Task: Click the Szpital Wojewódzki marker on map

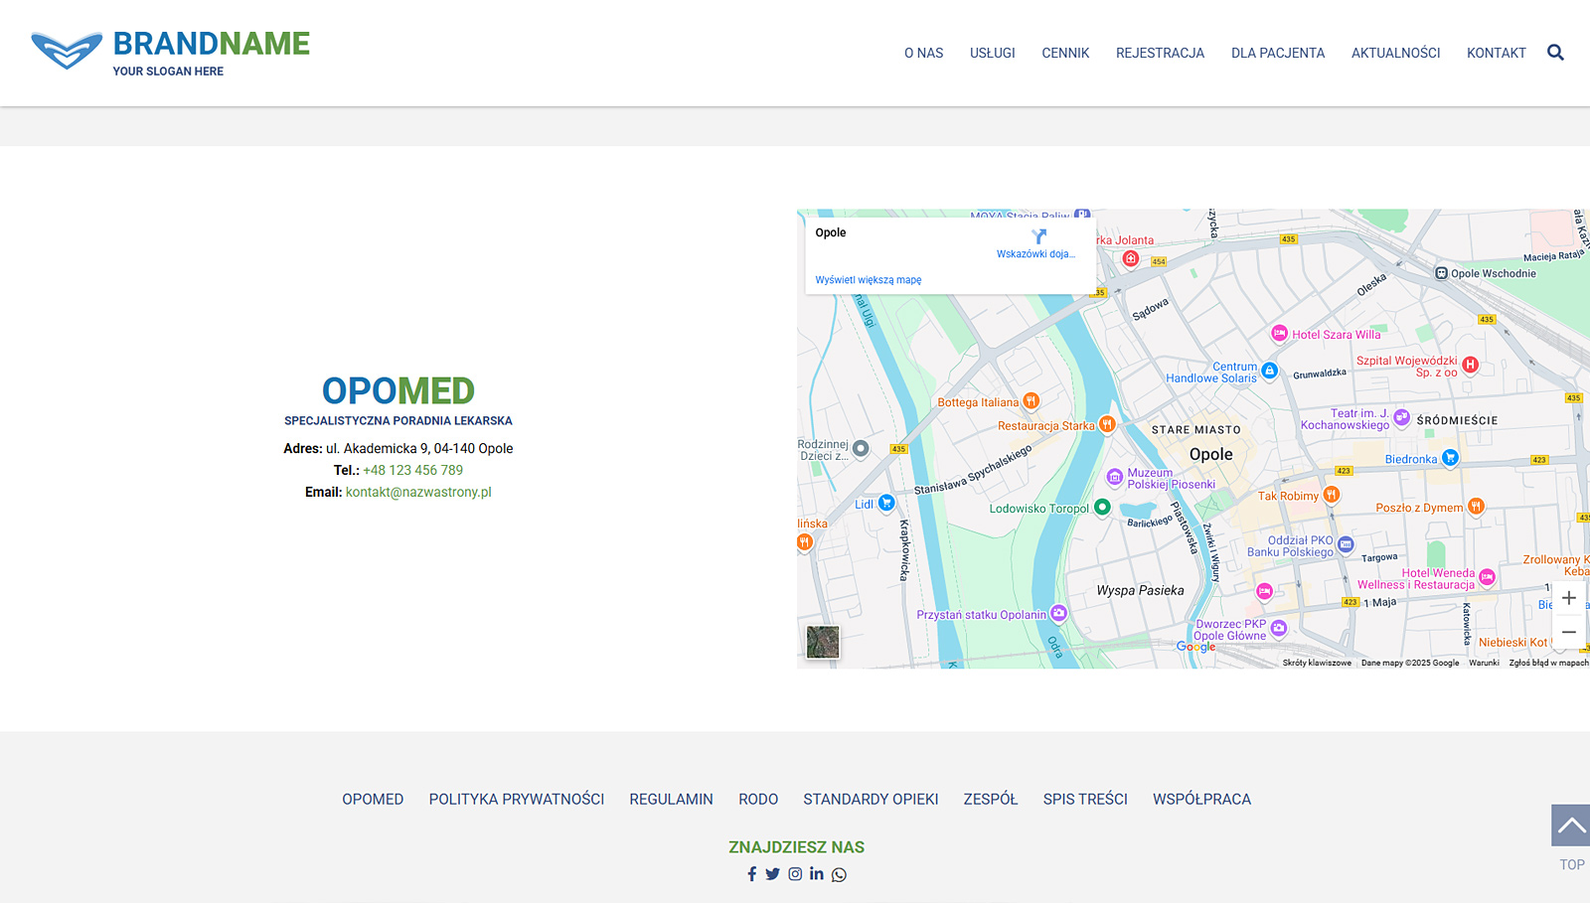Action: [x=1470, y=365]
